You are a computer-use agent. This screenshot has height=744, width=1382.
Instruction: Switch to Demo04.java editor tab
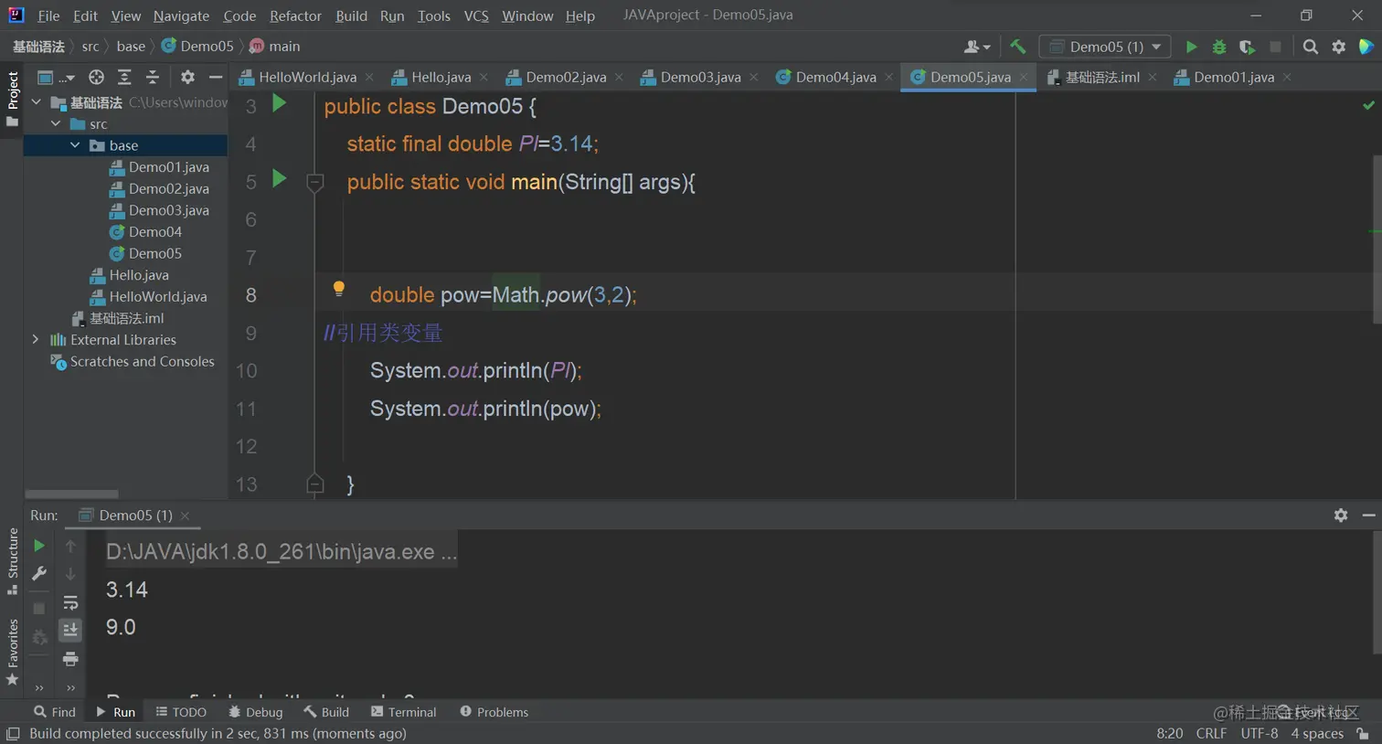(835, 77)
